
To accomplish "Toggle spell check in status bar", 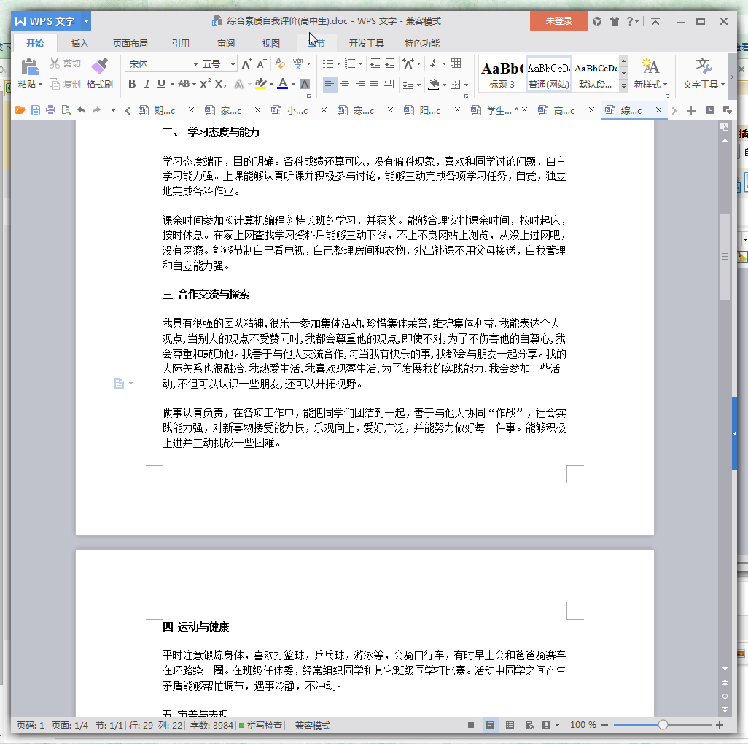I will coord(260,725).
